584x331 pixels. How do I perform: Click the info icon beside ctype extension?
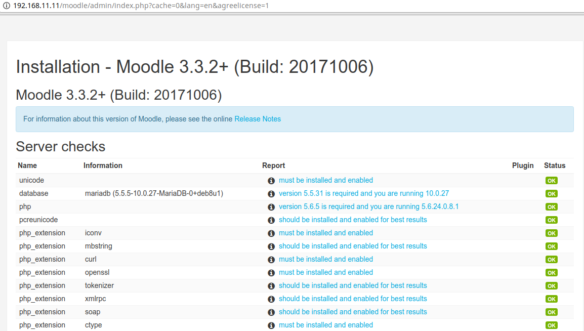(x=271, y=325)
